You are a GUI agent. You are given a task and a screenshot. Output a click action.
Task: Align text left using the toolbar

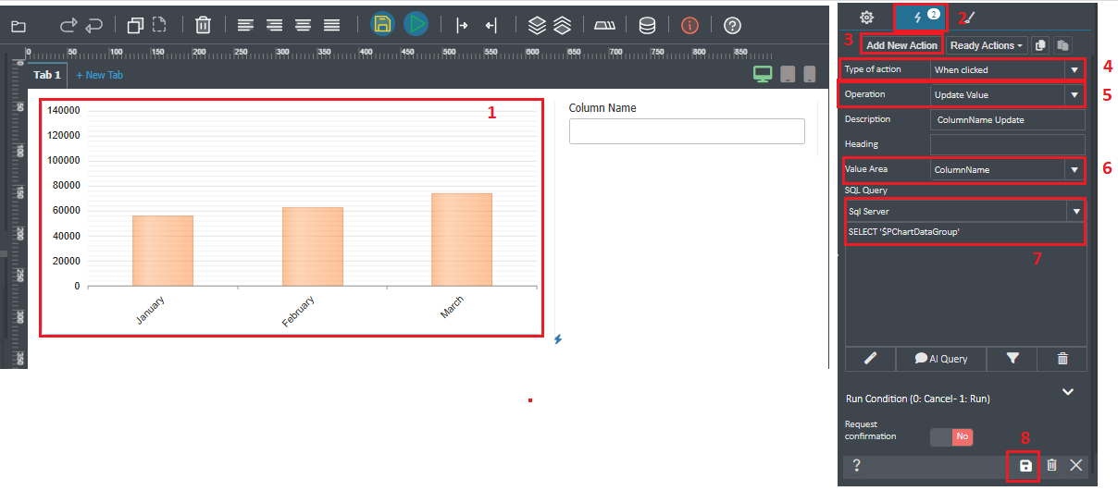[x=244, y=26]
